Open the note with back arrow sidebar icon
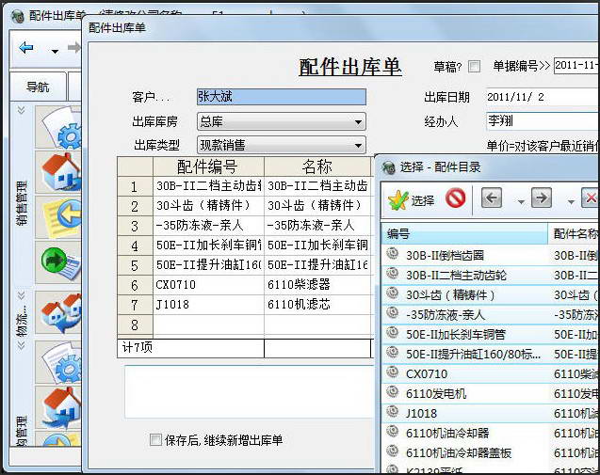This screenshot has height=475, width=600. [x=58, y=217]
